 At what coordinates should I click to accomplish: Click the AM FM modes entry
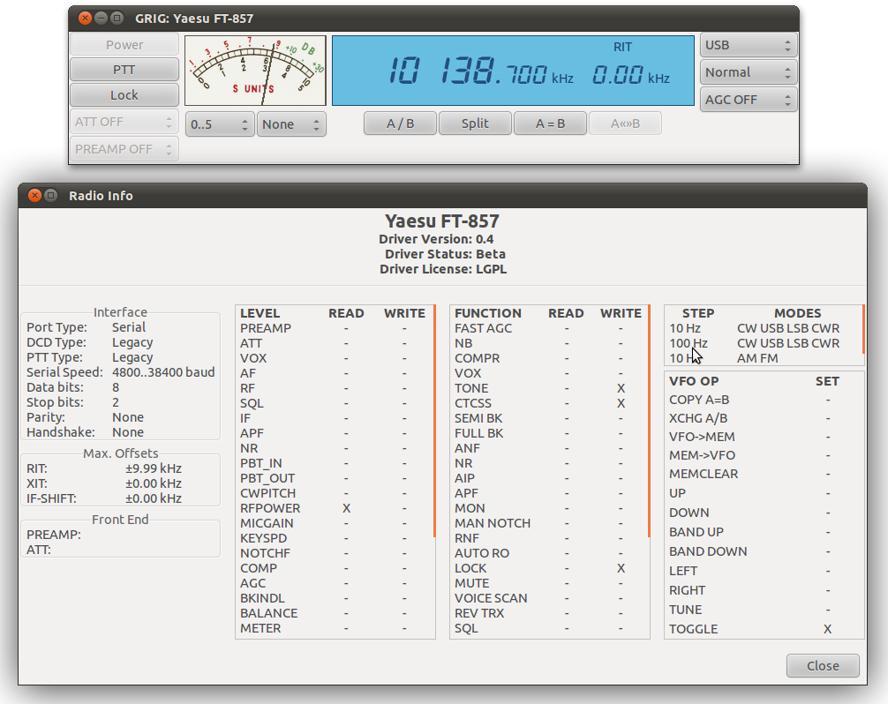click(757, 358)
